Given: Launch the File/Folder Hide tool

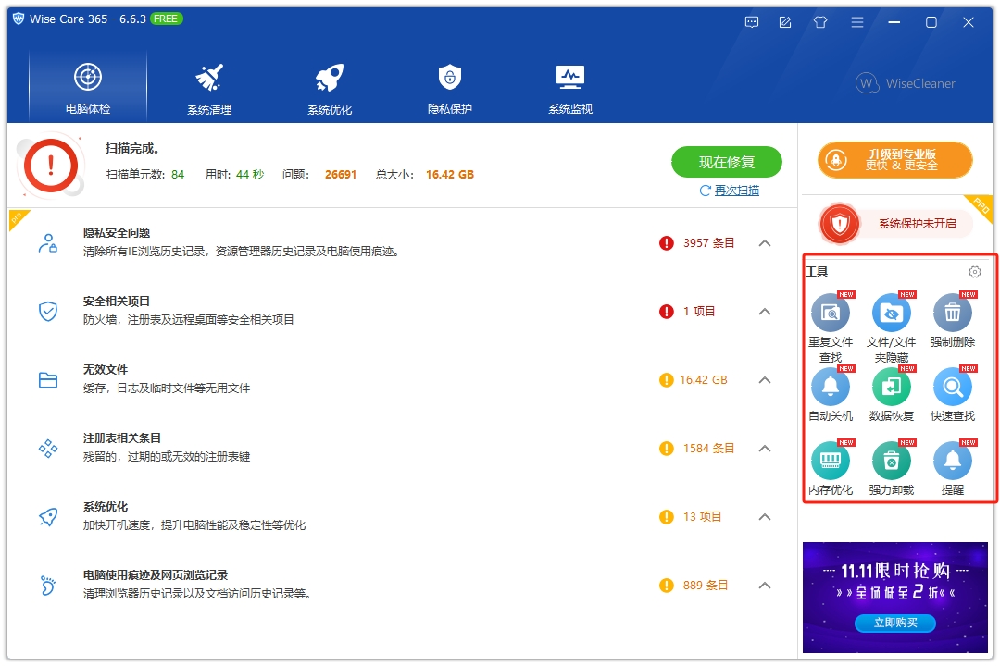Looking at the screenshot, I should tap(891, 314).
